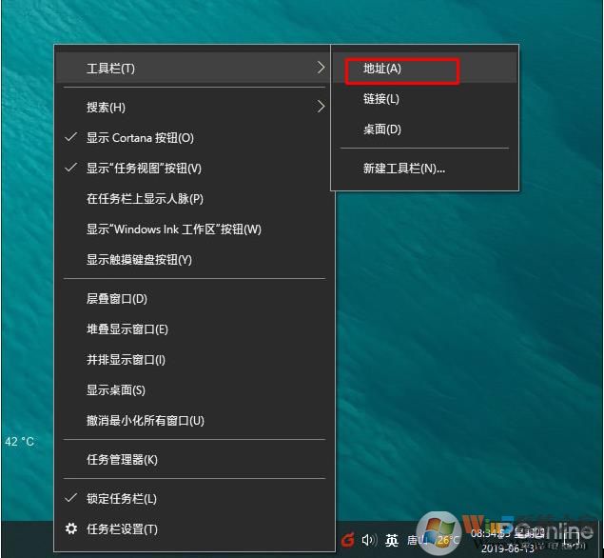This screenshot has width=604, height=558.
Task: Click the 42 °C temperature readout
Action: [19, 441]
